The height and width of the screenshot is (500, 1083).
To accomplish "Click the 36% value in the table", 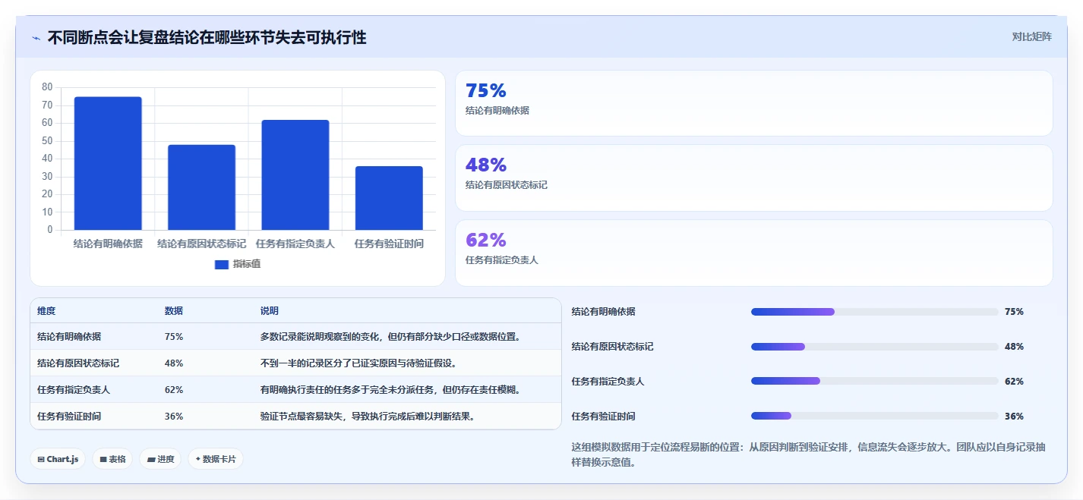I will click(173, 417).
